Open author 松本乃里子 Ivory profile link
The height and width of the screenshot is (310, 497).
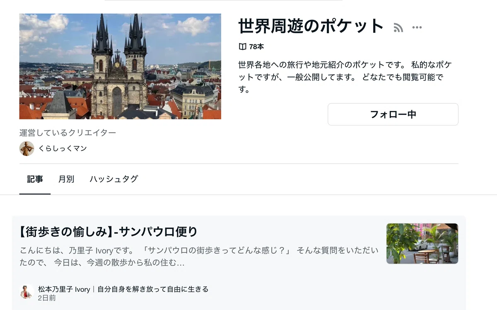click(123, 289)
